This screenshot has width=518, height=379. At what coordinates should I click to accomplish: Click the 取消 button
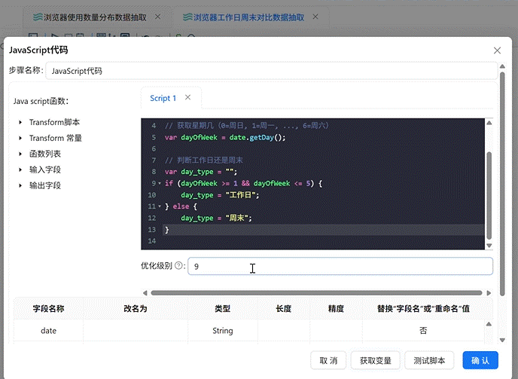click(x=328, y=360)
